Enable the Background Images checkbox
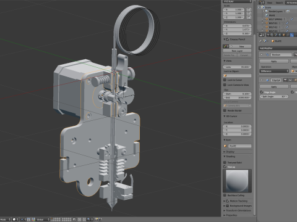This screenshot has width=297, height=222. click(x=228, y=206)
